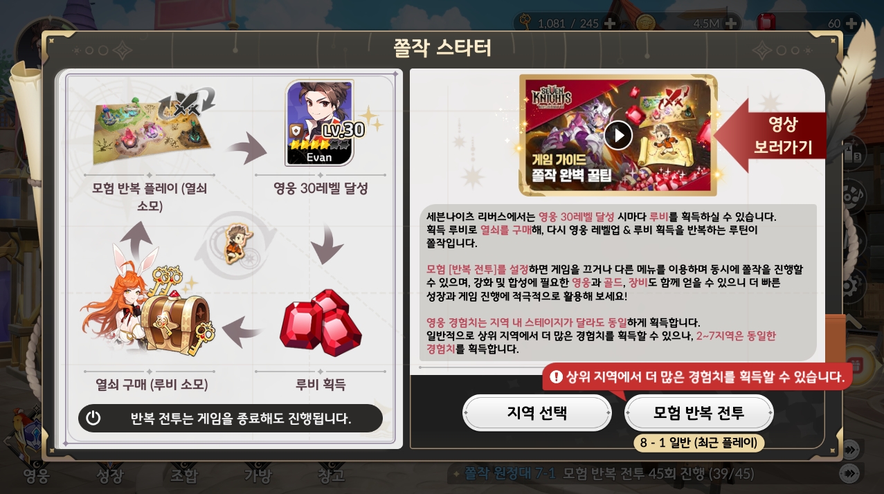Play the game guide video thumbnail
Screen dimensions: 884x494
tap(618, 135)
